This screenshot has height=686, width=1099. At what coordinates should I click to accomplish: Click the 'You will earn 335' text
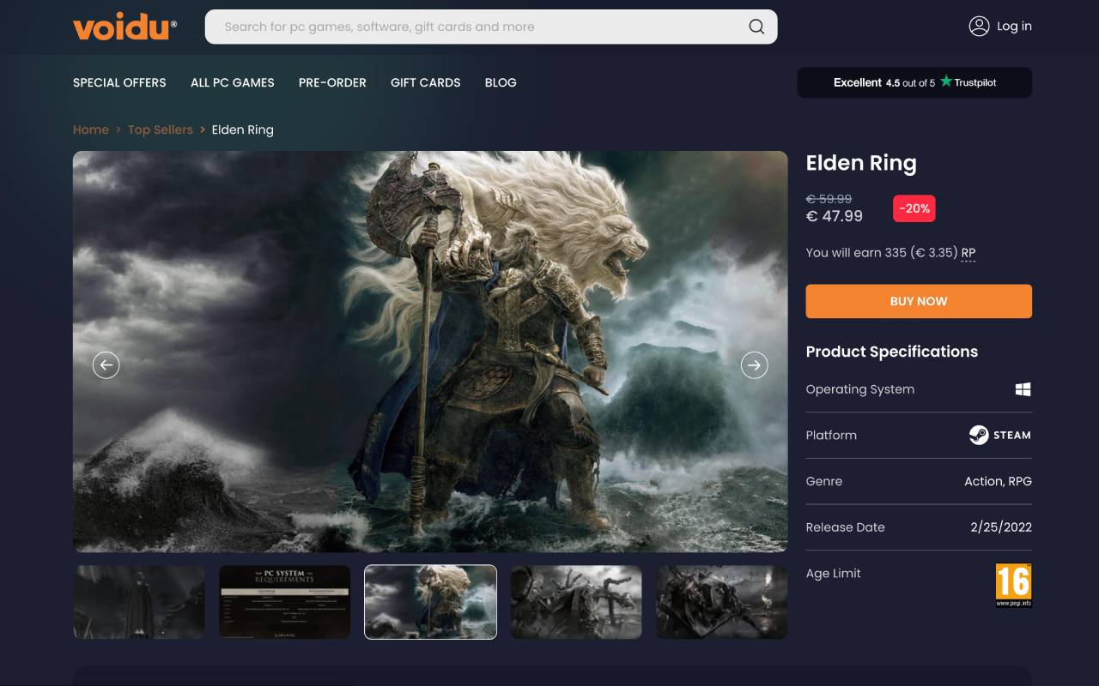click(856, 253)
